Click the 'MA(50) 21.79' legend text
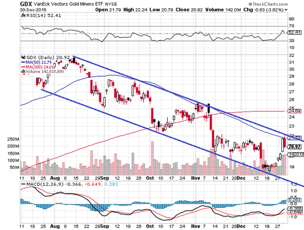The image size is (304, 230). click(x=39, y=63)
